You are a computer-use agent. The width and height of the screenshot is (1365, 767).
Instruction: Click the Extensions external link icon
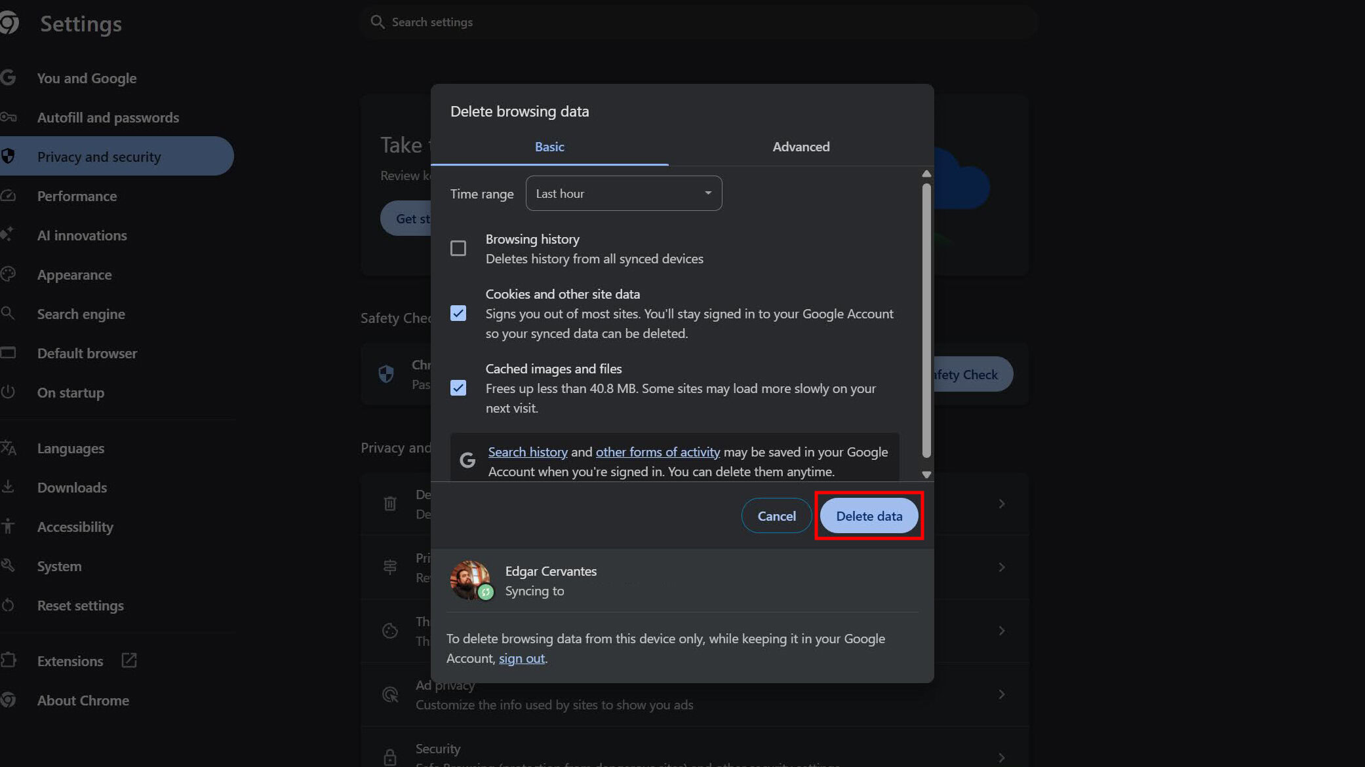tap(129, 660)
